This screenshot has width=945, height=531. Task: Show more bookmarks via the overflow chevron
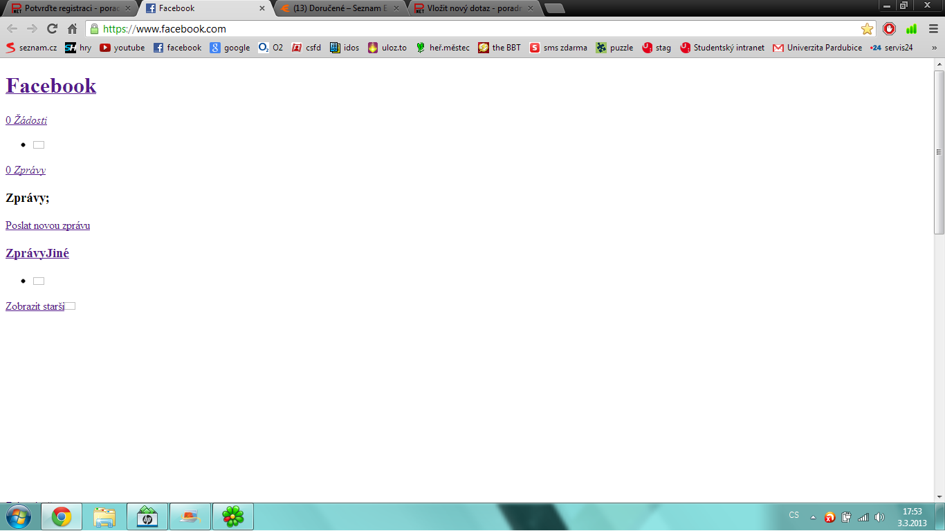coord(935,48)
